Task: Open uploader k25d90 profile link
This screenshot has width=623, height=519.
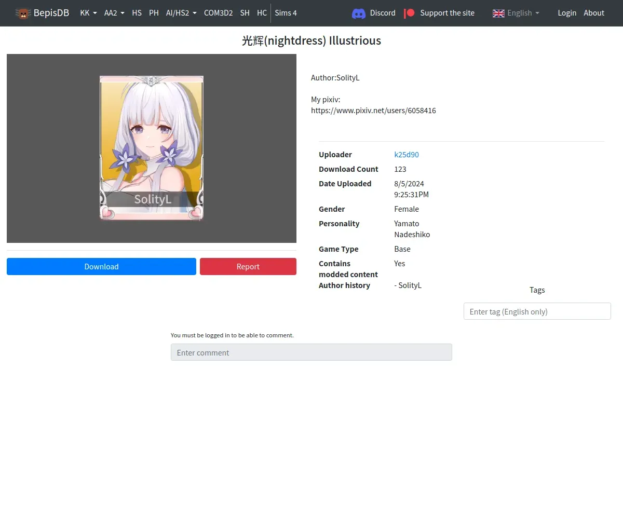Action: pos(407,155)
